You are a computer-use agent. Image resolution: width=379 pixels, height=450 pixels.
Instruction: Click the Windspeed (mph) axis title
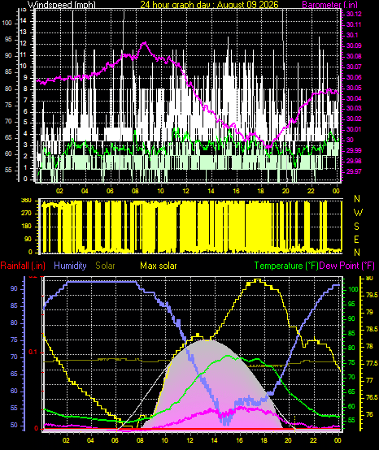click(61, 4)
